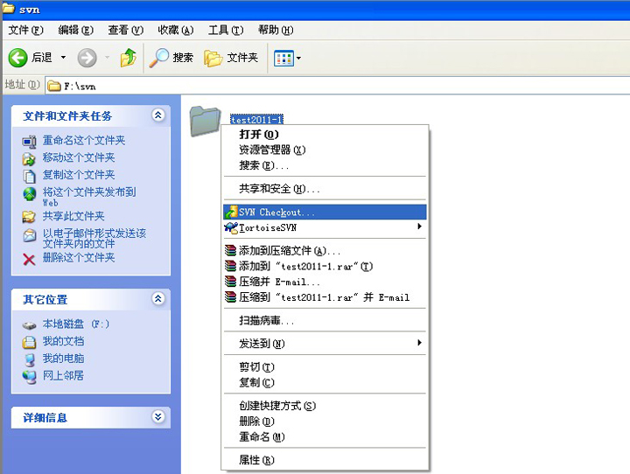Open the Forward history dropdown arrow
This screenshot has height=474, width=630.
[x=107, y=58]
